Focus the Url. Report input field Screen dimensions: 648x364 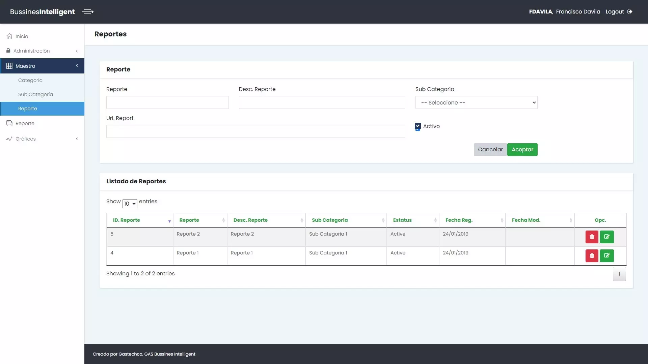pyautogui.click(x=255, y=131)
